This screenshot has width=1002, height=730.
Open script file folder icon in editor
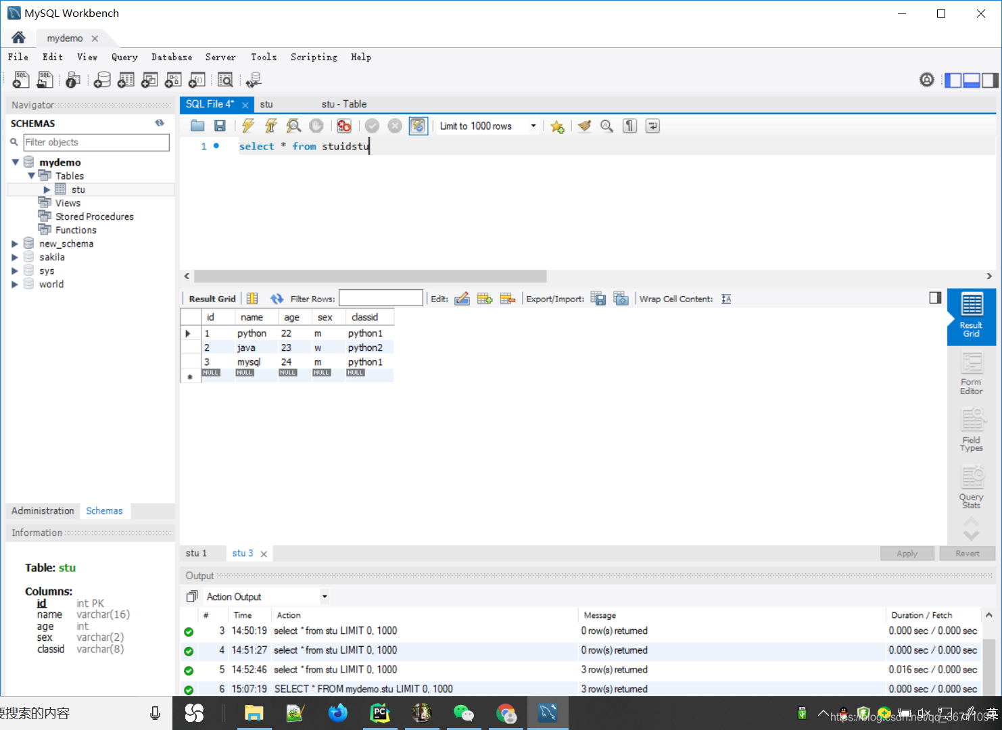coord(197,126)
